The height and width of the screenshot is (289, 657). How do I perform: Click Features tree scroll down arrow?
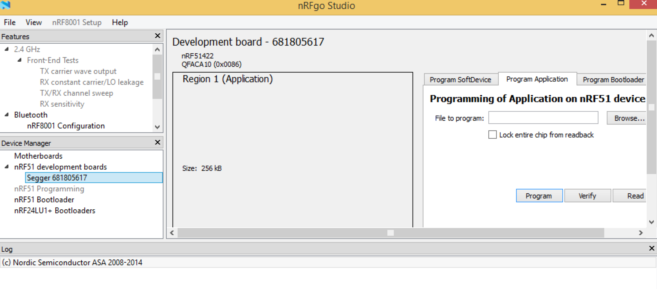tap(157, 127)
